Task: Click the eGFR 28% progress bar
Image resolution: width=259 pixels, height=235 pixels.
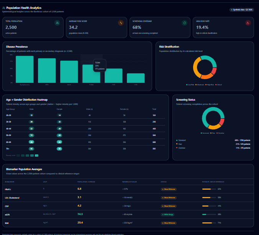Action: pos(209,214)
